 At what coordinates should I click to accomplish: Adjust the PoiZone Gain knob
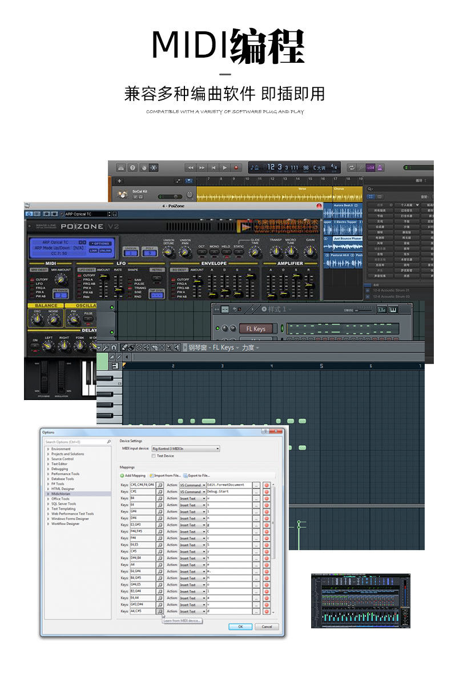pos(309,252)
